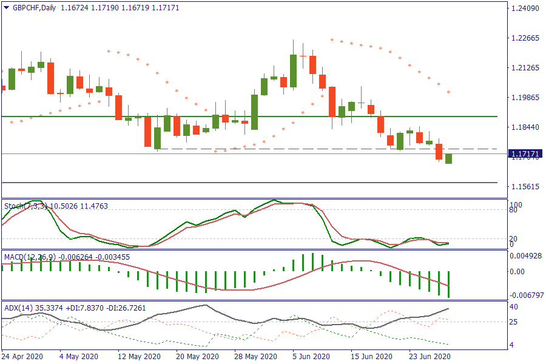
Task: Click the 1.18440 price axis label
Action: (525, 127)
